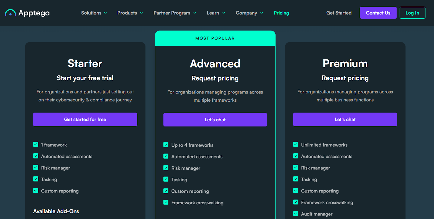Click checkmark icon beside 1 framework

click(36, 145)
